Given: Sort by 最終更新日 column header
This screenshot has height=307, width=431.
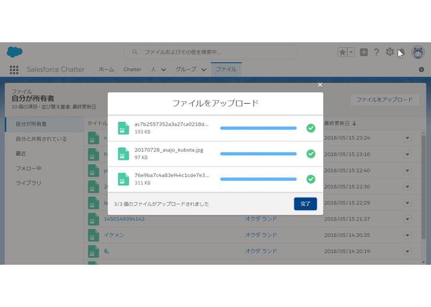Looking at the screenshot, I should [340, 123].
